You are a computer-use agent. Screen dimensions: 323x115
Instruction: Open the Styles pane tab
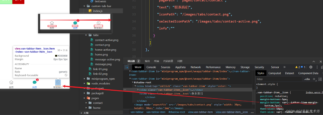261,73
